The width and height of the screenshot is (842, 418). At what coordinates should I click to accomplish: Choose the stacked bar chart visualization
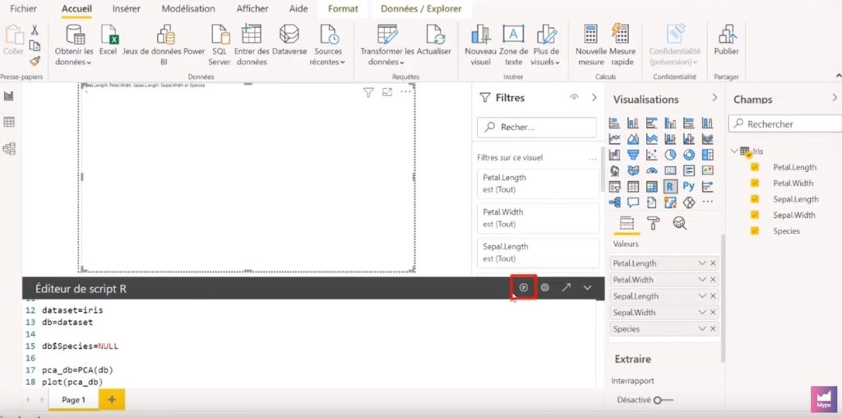[615, 123]
